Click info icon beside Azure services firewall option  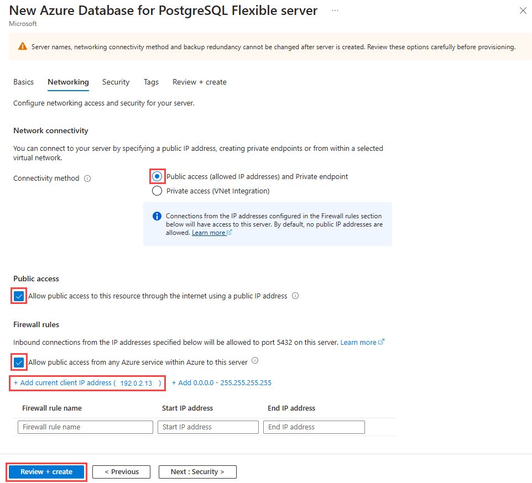click(x=255, y=360)
